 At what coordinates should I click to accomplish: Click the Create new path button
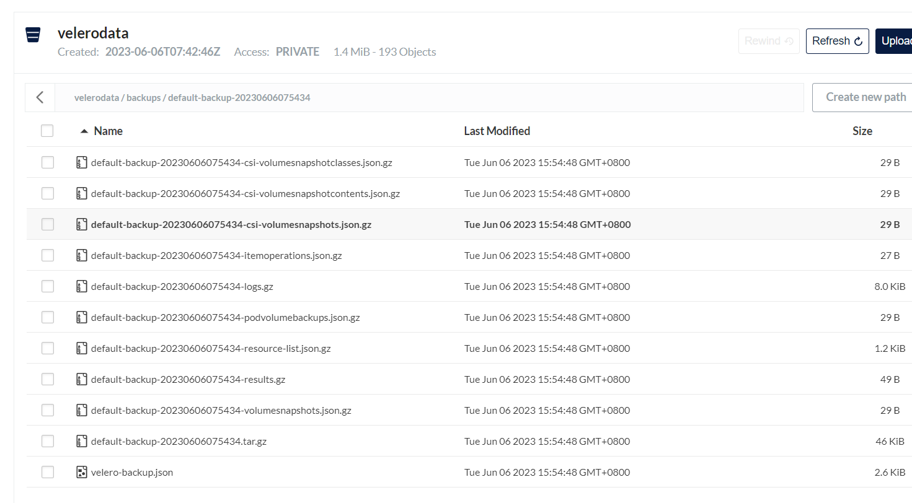[862, 97]
